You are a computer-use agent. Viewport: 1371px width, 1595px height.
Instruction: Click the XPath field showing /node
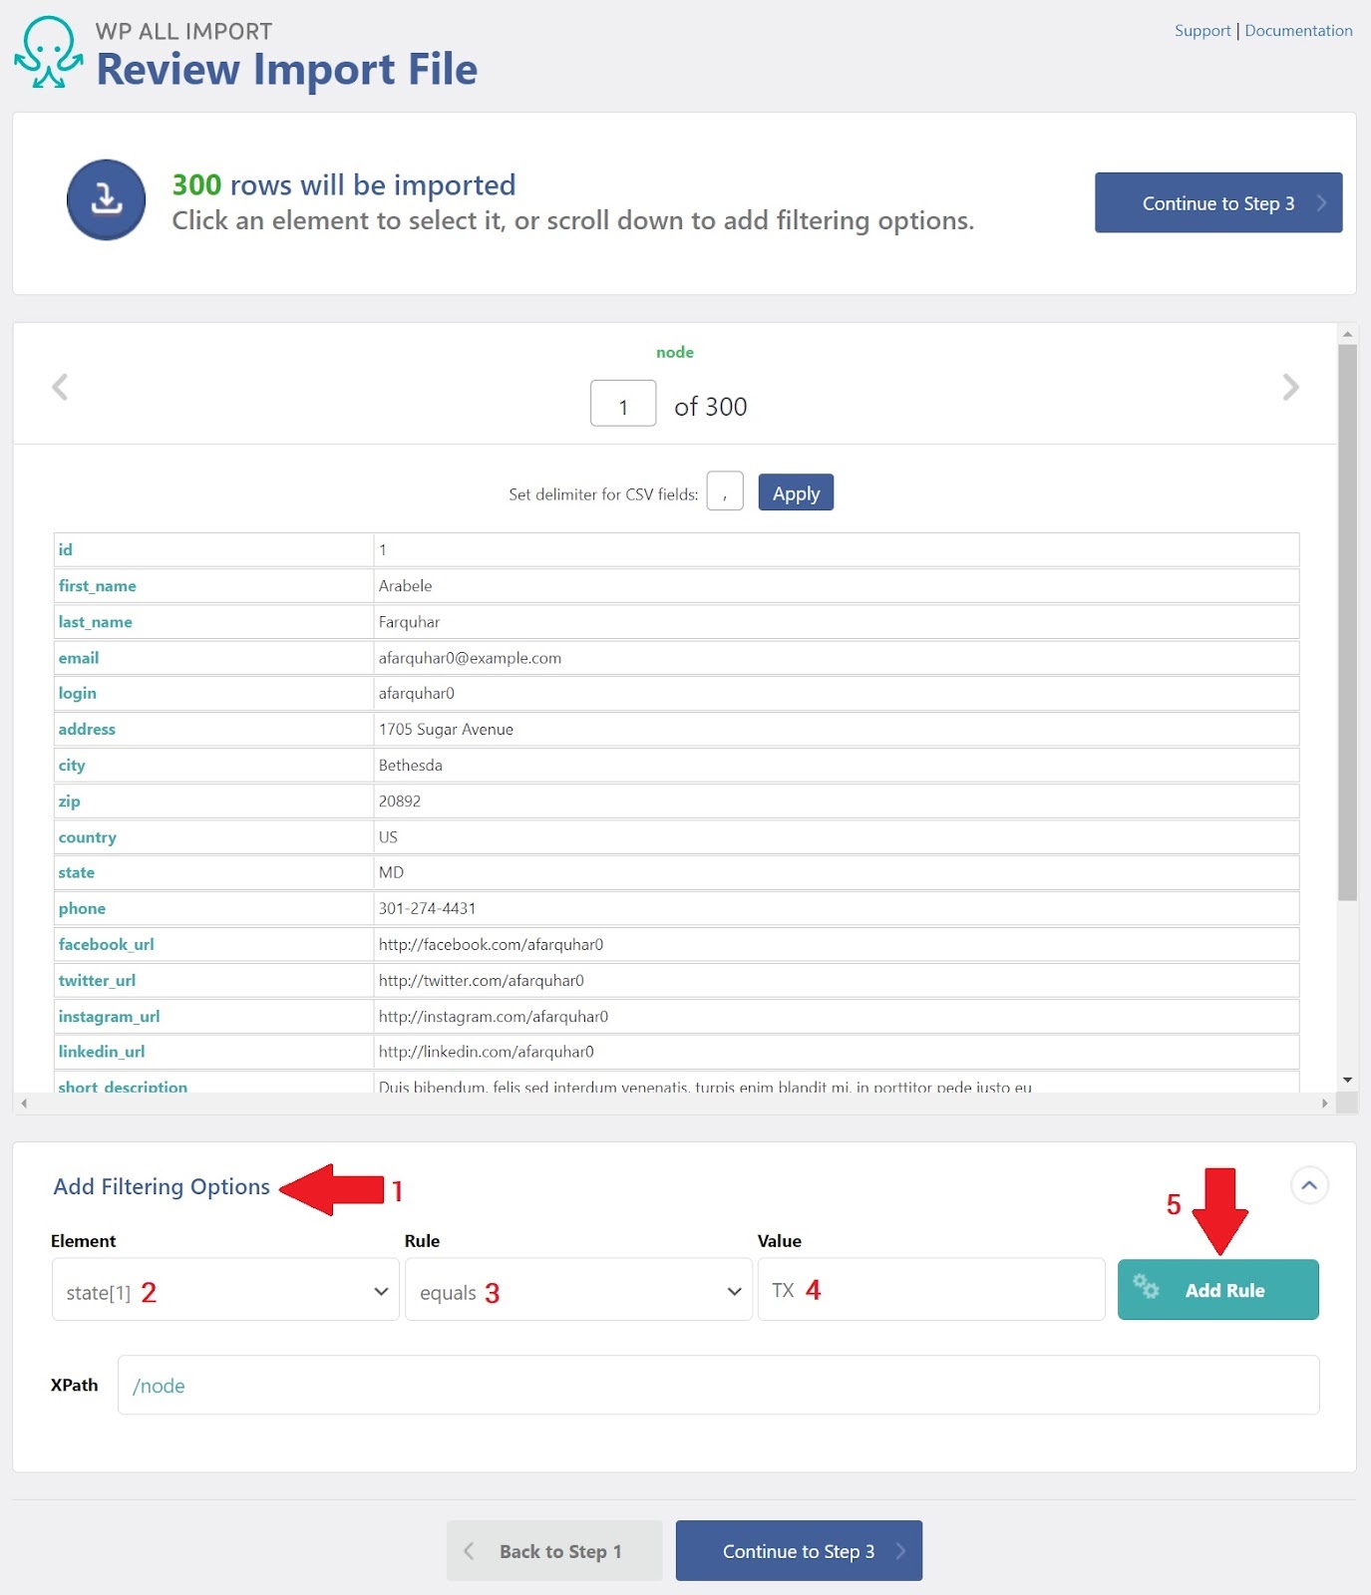coord(718,1385)
